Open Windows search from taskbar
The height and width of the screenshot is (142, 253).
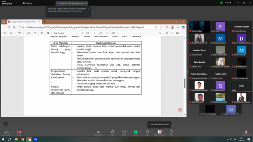click(x=9, y=139)
